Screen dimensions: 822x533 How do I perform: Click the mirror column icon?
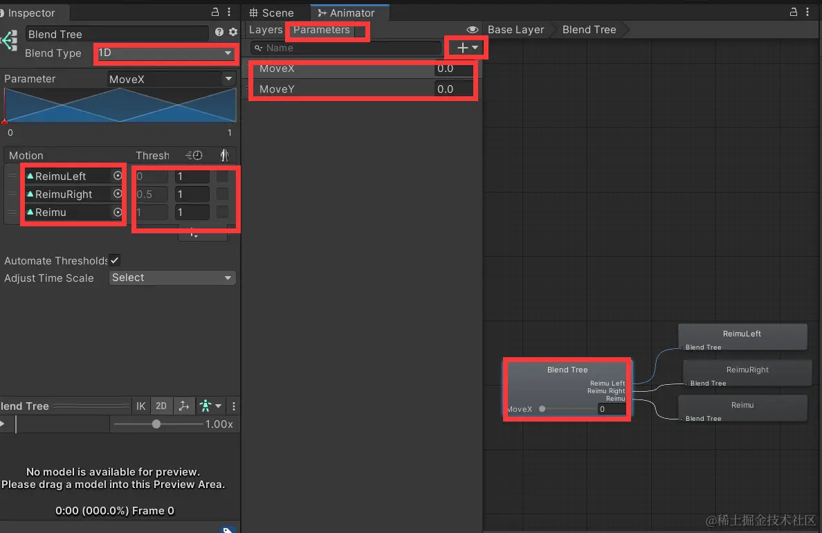point(224,155)
